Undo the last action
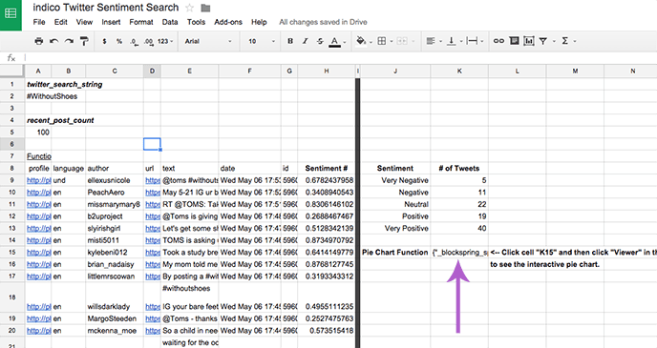 point(54,41)
